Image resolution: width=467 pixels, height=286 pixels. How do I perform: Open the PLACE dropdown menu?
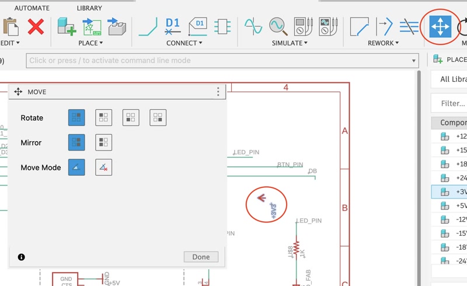click(90, 43)
